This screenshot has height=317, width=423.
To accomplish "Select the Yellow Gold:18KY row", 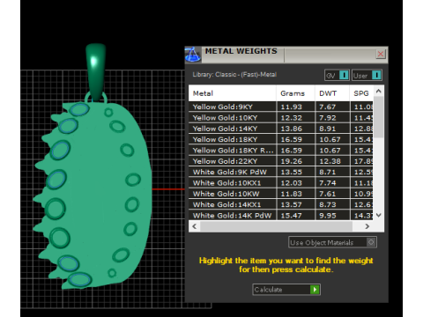I will click(x=280, y=139).
